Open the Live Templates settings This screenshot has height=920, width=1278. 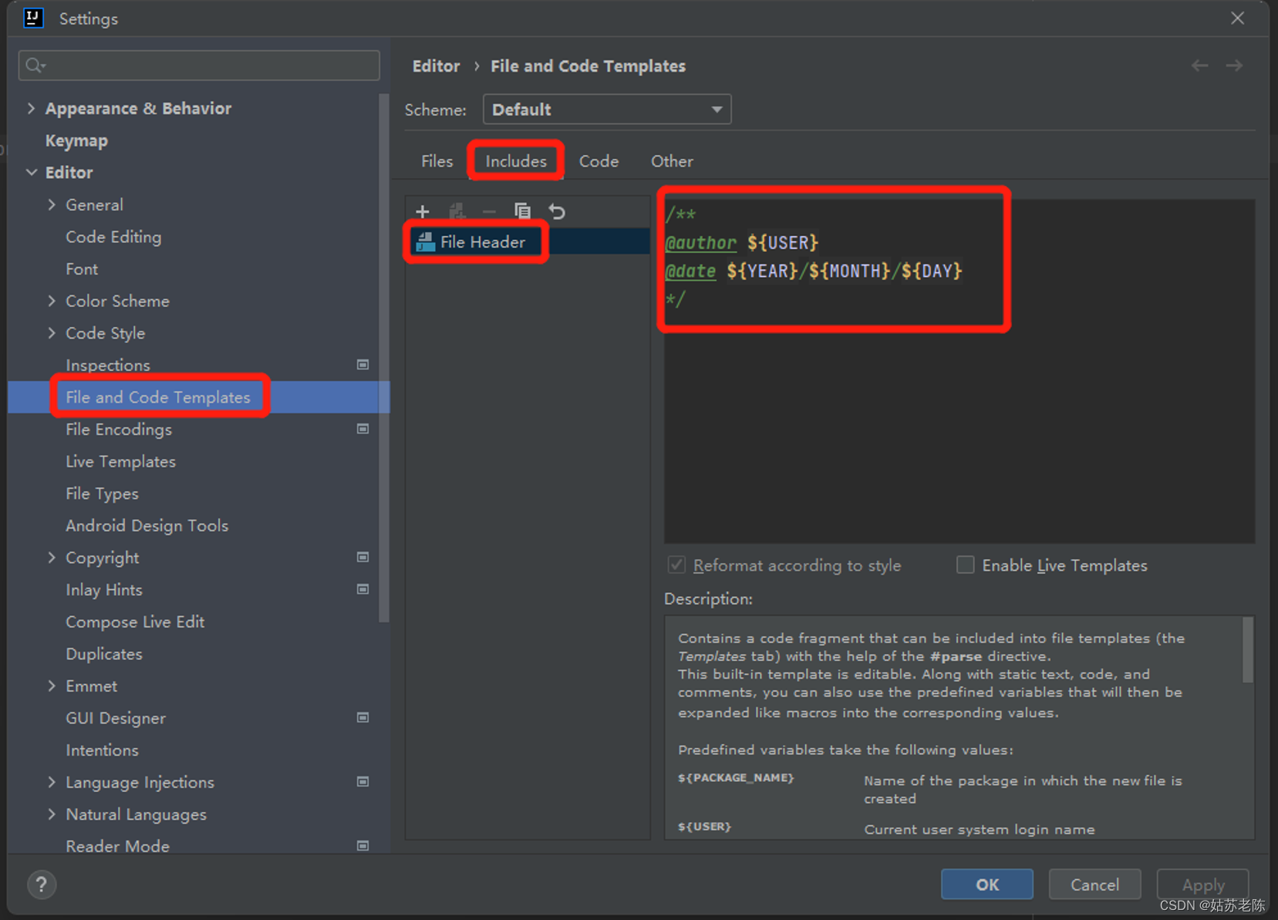(120, 461)
